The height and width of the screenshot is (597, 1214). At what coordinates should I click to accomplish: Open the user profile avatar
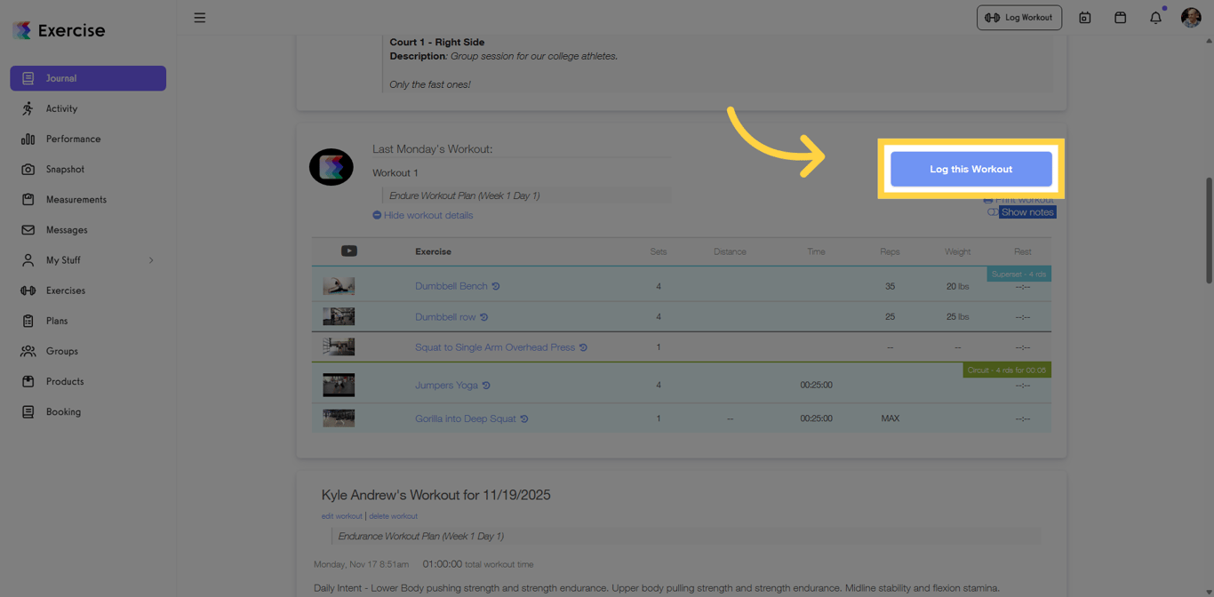(1191, 17)
